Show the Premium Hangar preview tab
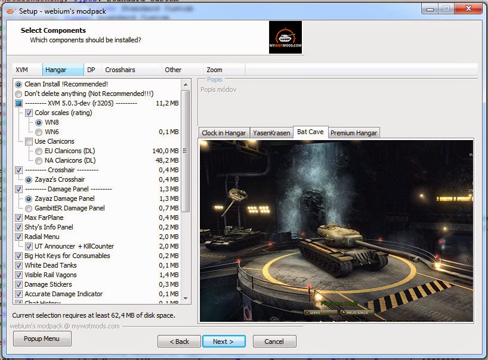This screenshot has width=488, height=360. click(x=354, y=133)
